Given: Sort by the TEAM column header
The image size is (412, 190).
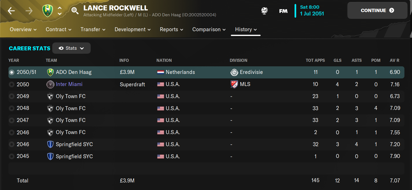Looking at the screenshot, I should pyautogui.click(x=51, y=60).
